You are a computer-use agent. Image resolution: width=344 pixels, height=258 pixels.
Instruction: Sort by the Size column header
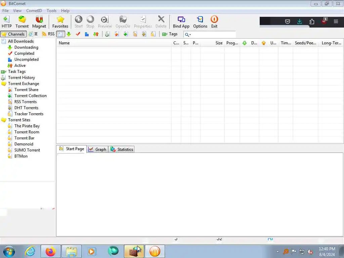coord(212,43)
